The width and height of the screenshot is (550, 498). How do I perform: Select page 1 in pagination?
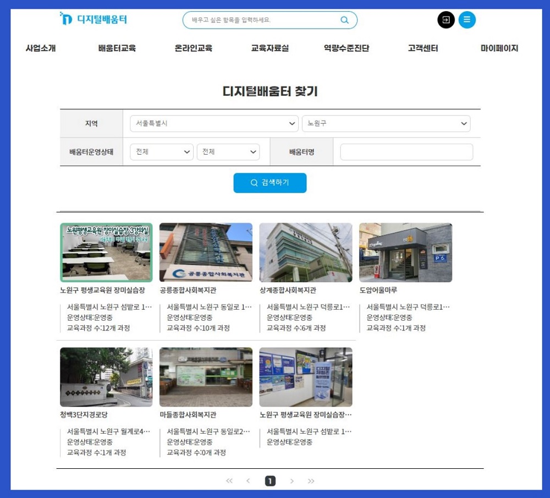point(270,481)
